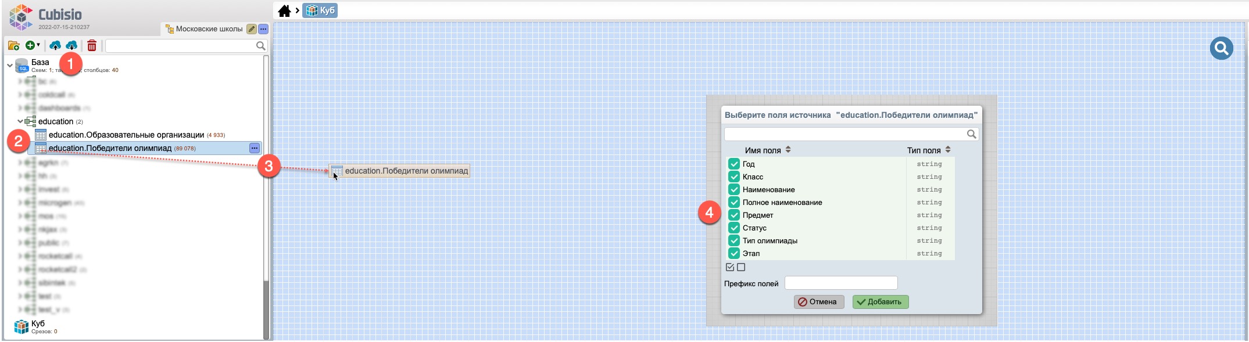Click the red trash delete icon
Viewport: 1249px width, 342px height.
[x=92, y=45]
